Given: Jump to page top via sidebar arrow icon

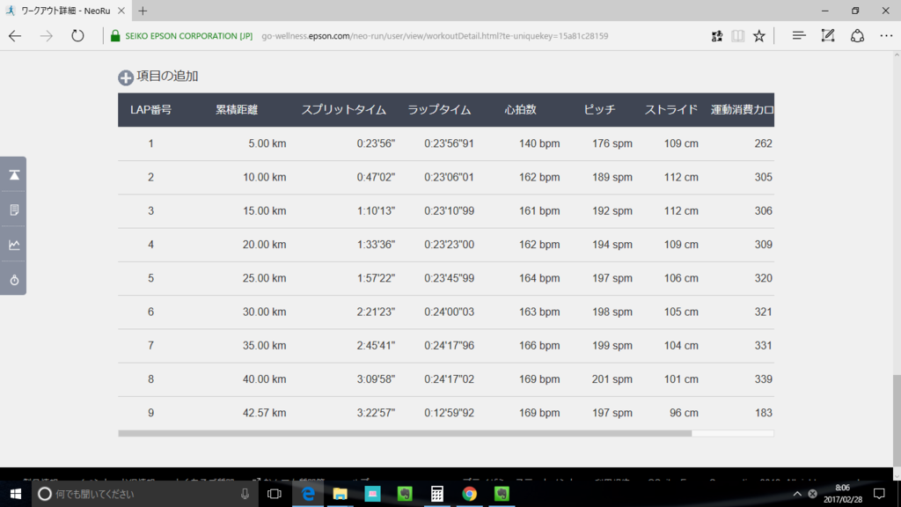Looking at the screenshot, I should pos(14,175).
